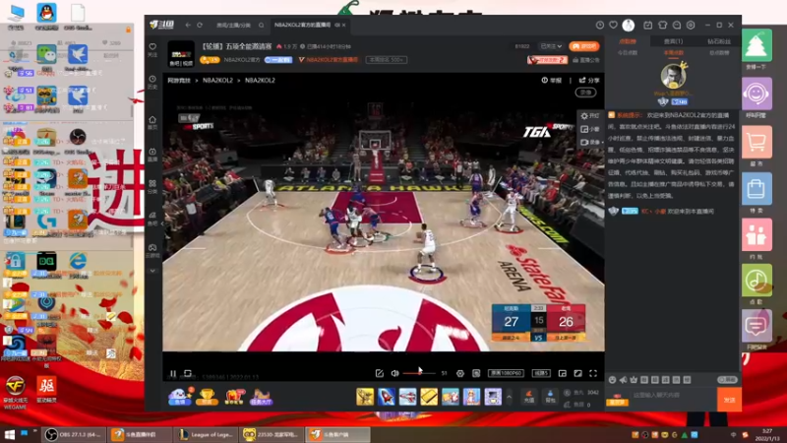Open the user avatar in title bar
The width and height of the screenshot is (787, 443).
(628, 25)
